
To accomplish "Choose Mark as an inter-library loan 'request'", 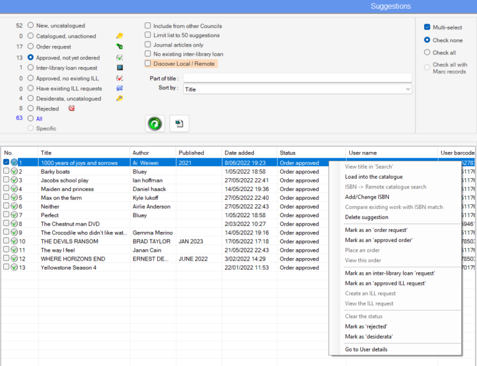I will pos(390,273).
